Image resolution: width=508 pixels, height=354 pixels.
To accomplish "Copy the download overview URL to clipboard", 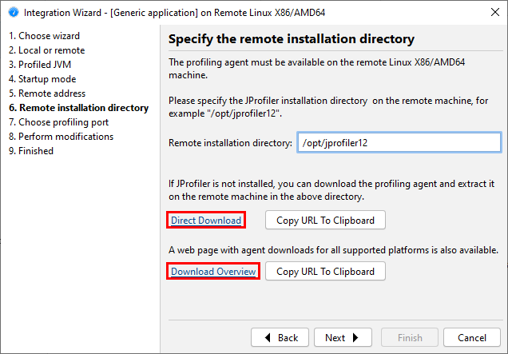I will 325,272.
